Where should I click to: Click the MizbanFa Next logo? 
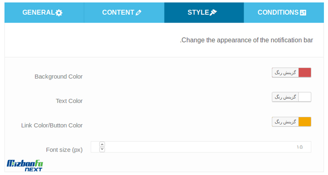25,166
